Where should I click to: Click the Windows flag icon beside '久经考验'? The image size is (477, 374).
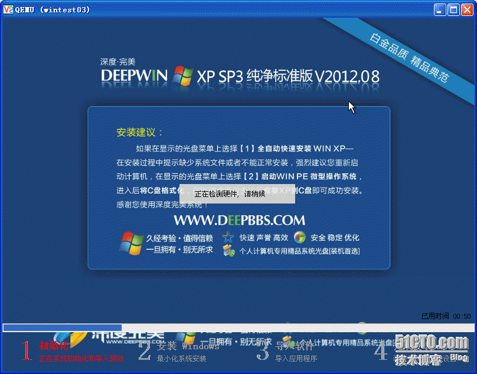tap(131, 243)
